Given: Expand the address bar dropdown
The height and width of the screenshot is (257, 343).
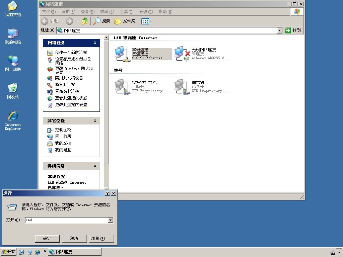Looking at the screenshot, I should coord(280,30).
